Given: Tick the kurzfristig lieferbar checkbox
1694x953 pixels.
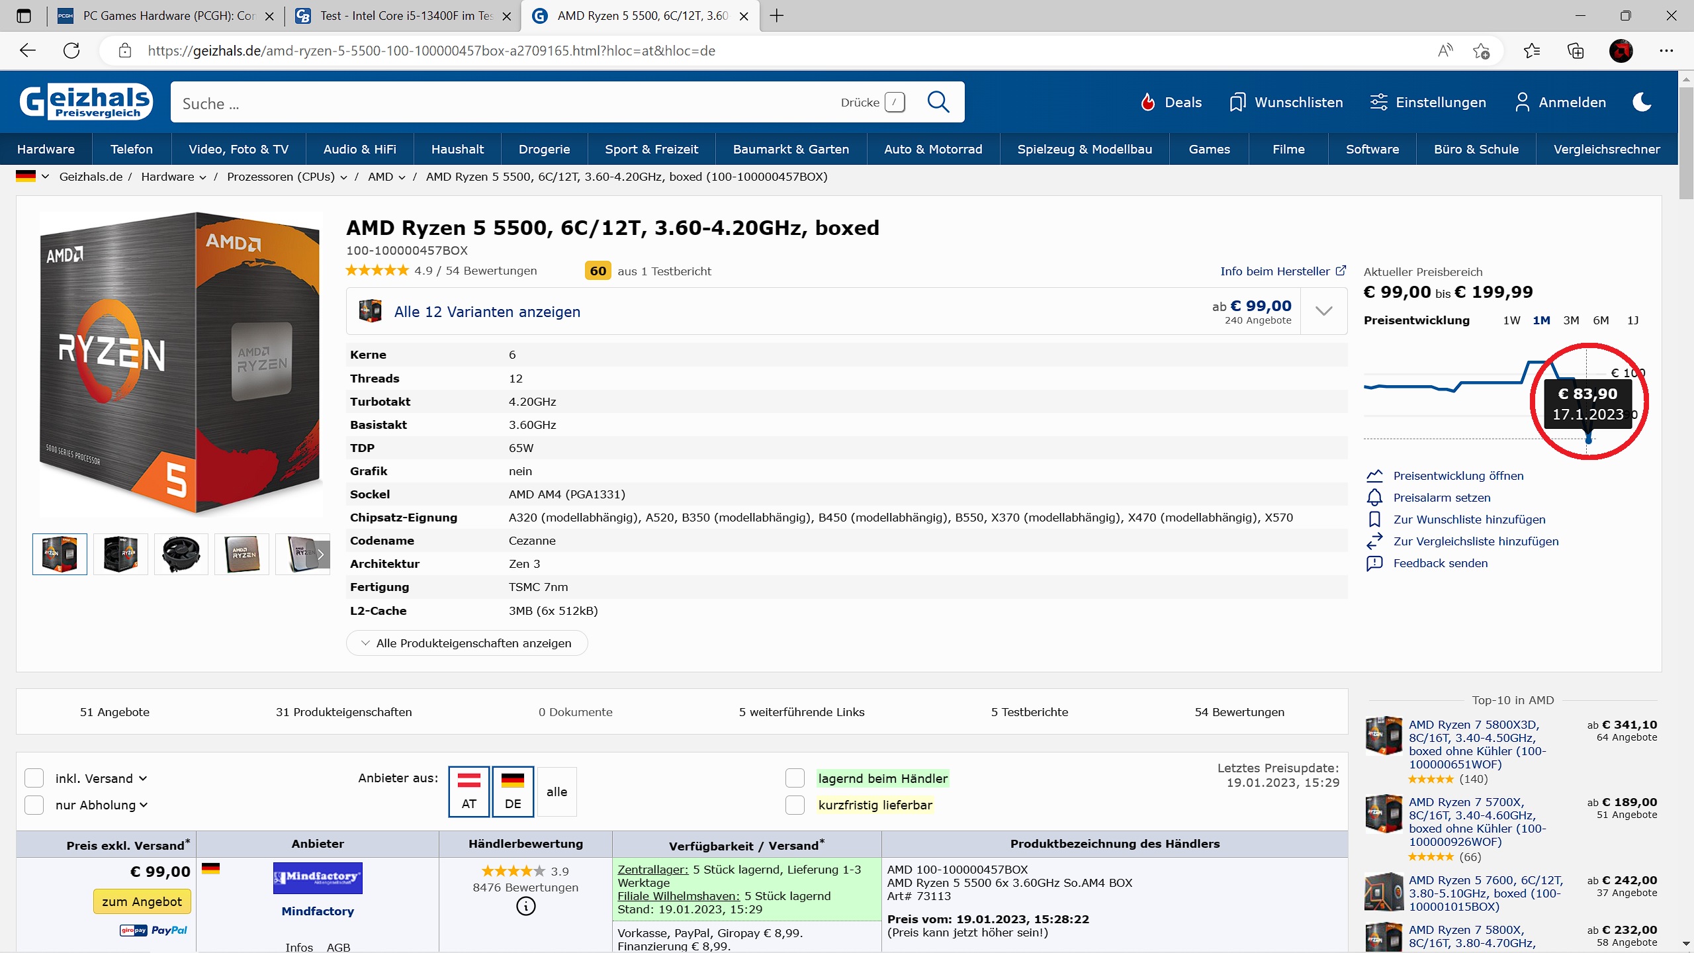Looking at the screenshot, I should pos(795,805).
